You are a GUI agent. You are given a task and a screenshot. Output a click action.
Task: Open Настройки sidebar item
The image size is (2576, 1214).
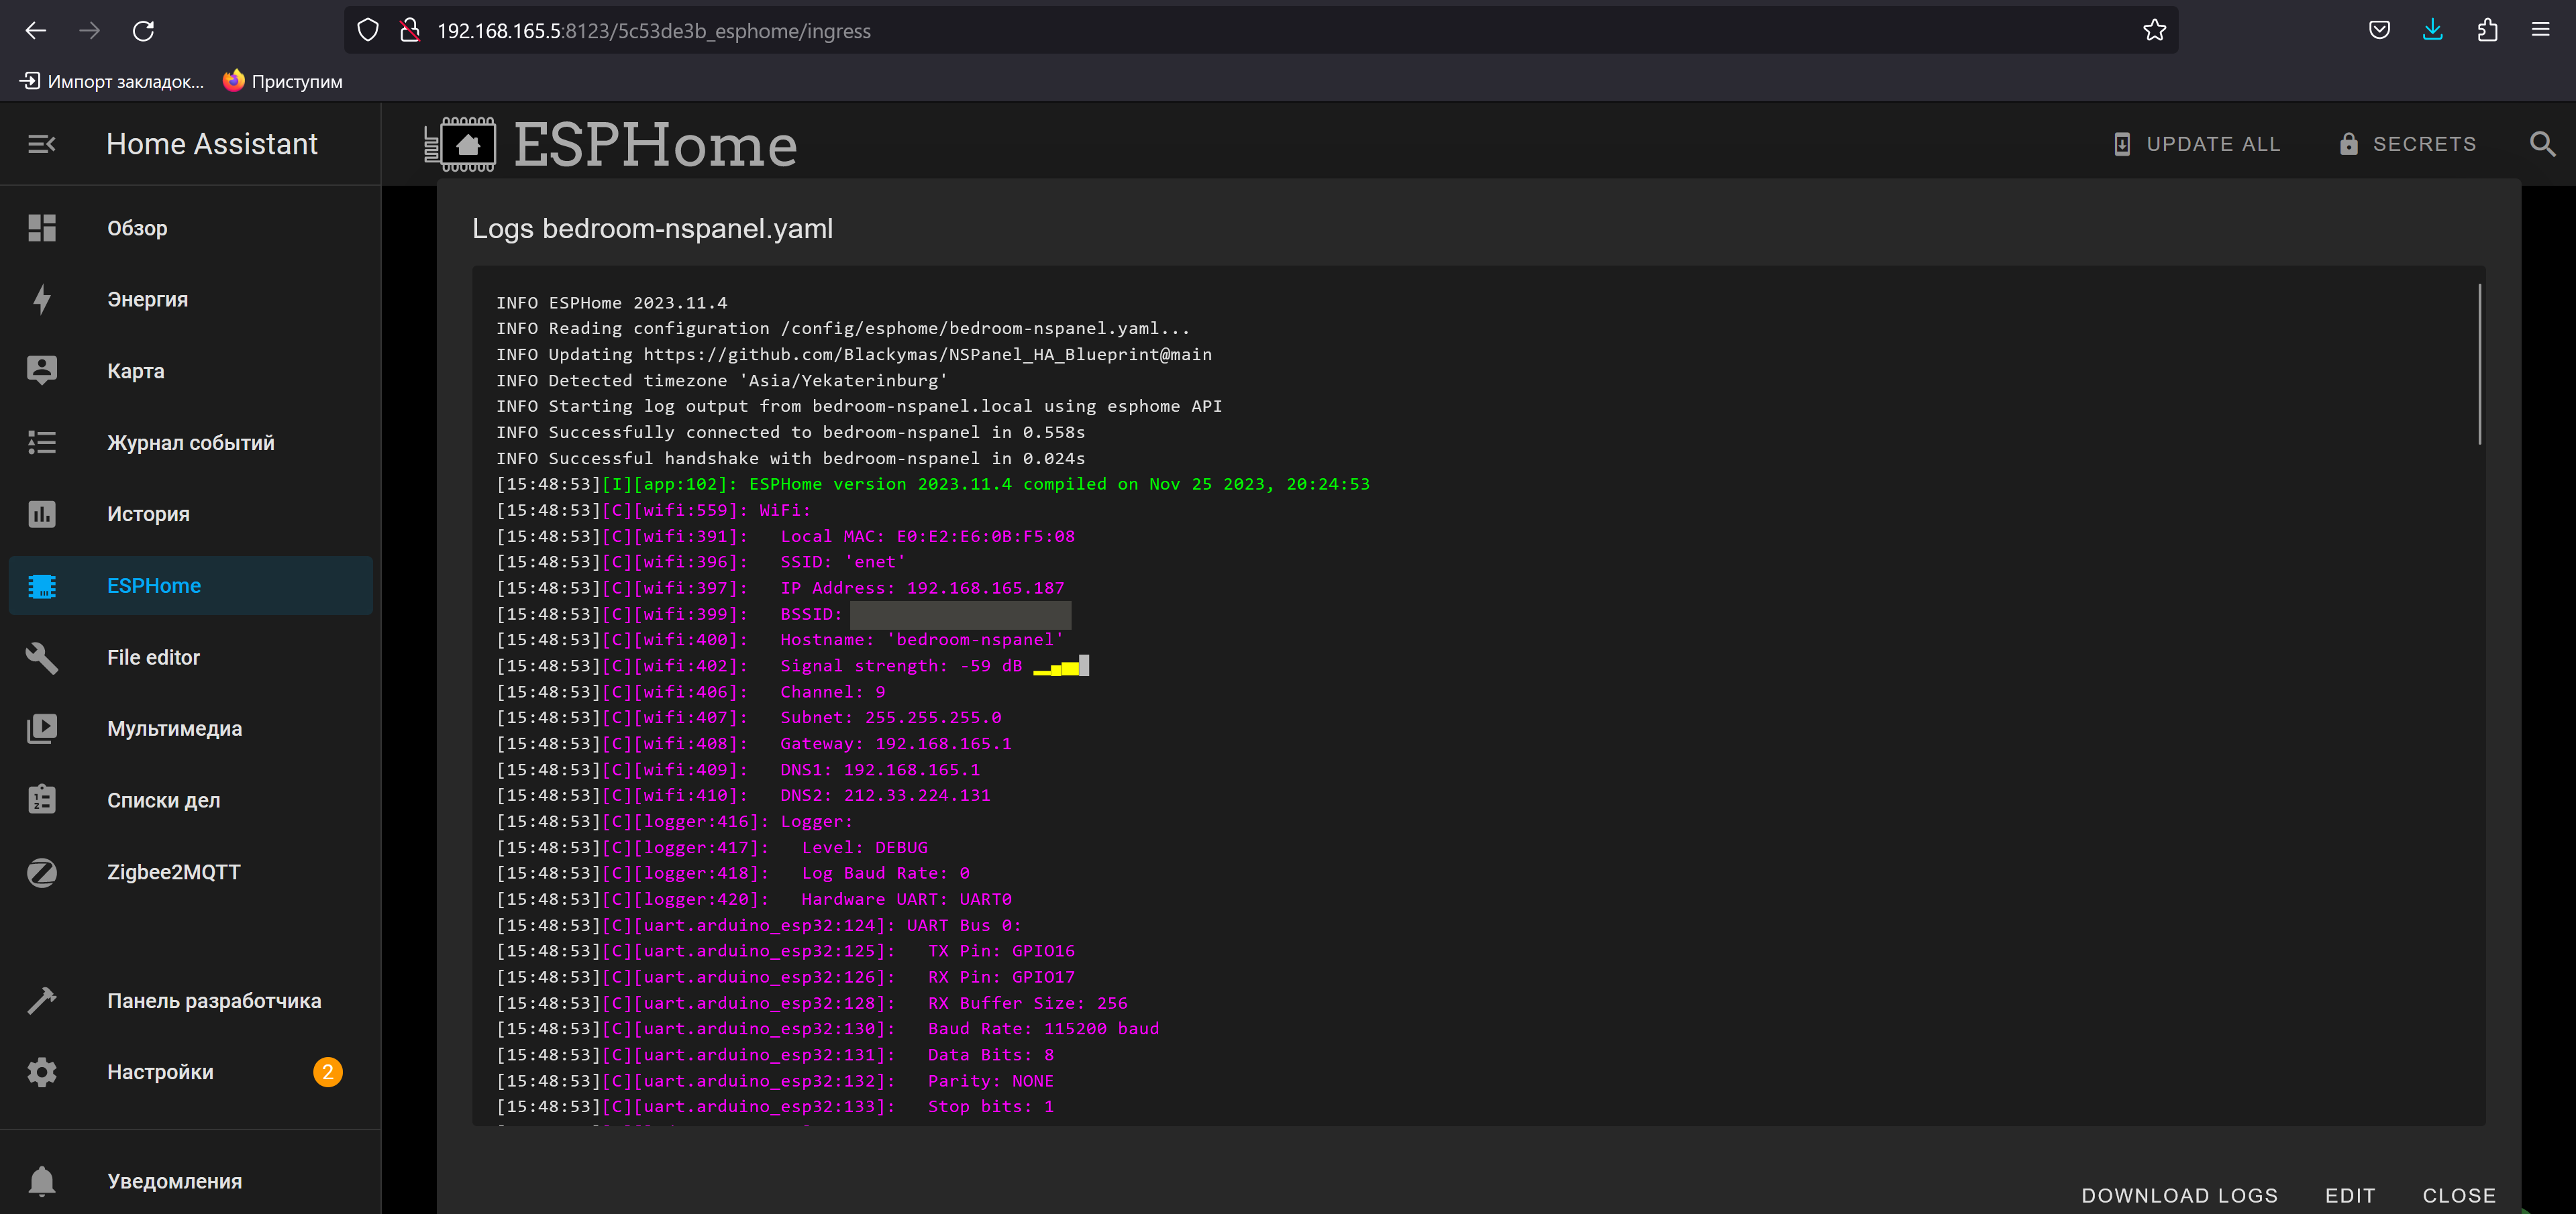pyautogui.click(x=190, y=1072)
